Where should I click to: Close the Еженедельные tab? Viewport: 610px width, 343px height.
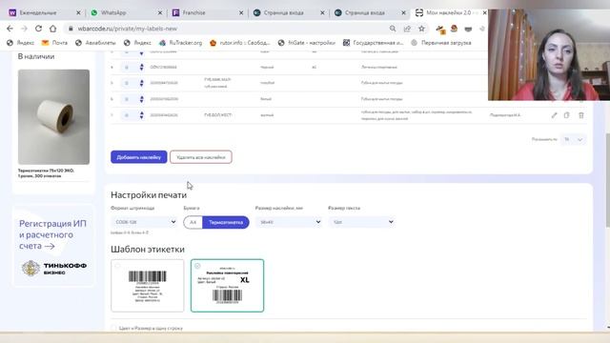click(78, 12)
